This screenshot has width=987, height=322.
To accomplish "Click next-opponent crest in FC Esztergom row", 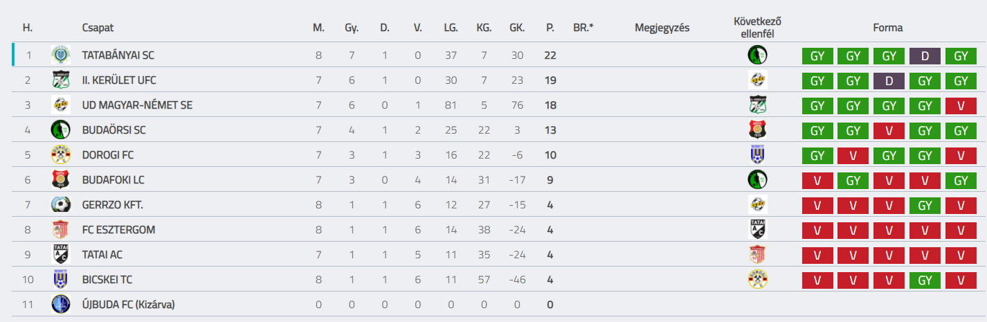I will point(758,230).
